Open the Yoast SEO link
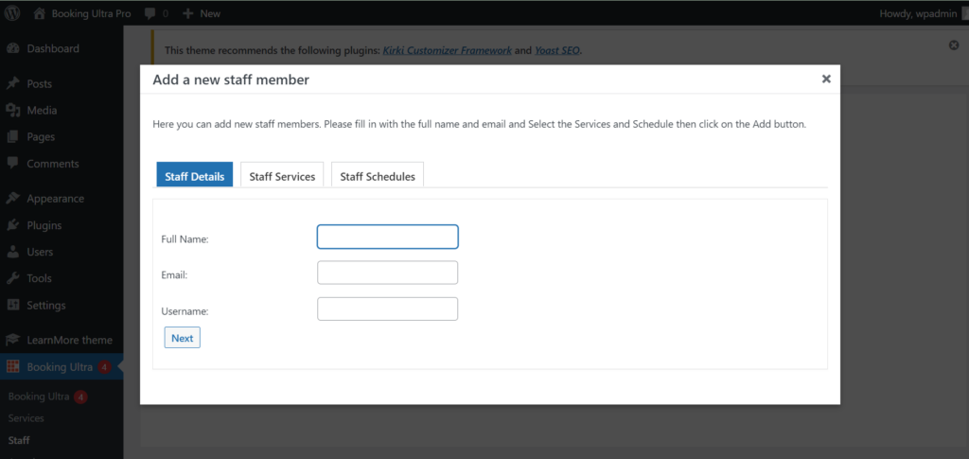 coord(557,51)
